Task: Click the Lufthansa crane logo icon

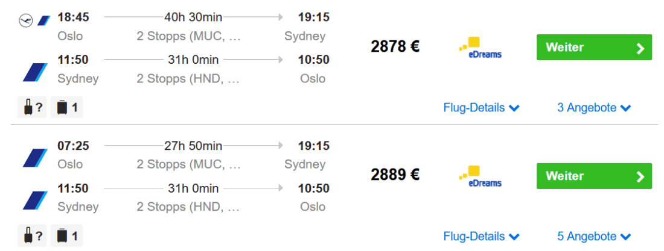Action: click(25, 21)
